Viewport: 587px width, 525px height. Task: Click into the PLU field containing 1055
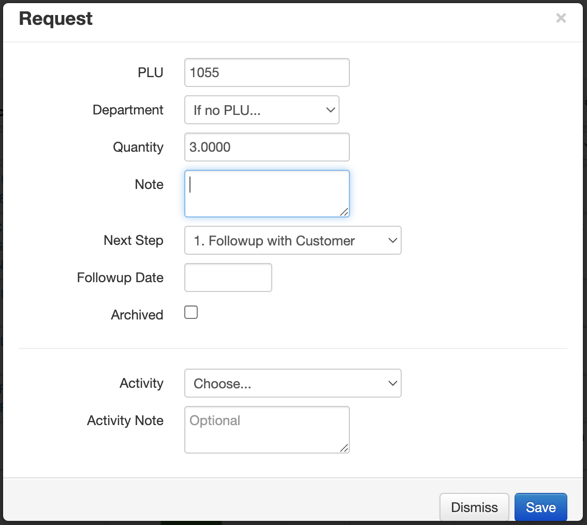tap(267, 72)
